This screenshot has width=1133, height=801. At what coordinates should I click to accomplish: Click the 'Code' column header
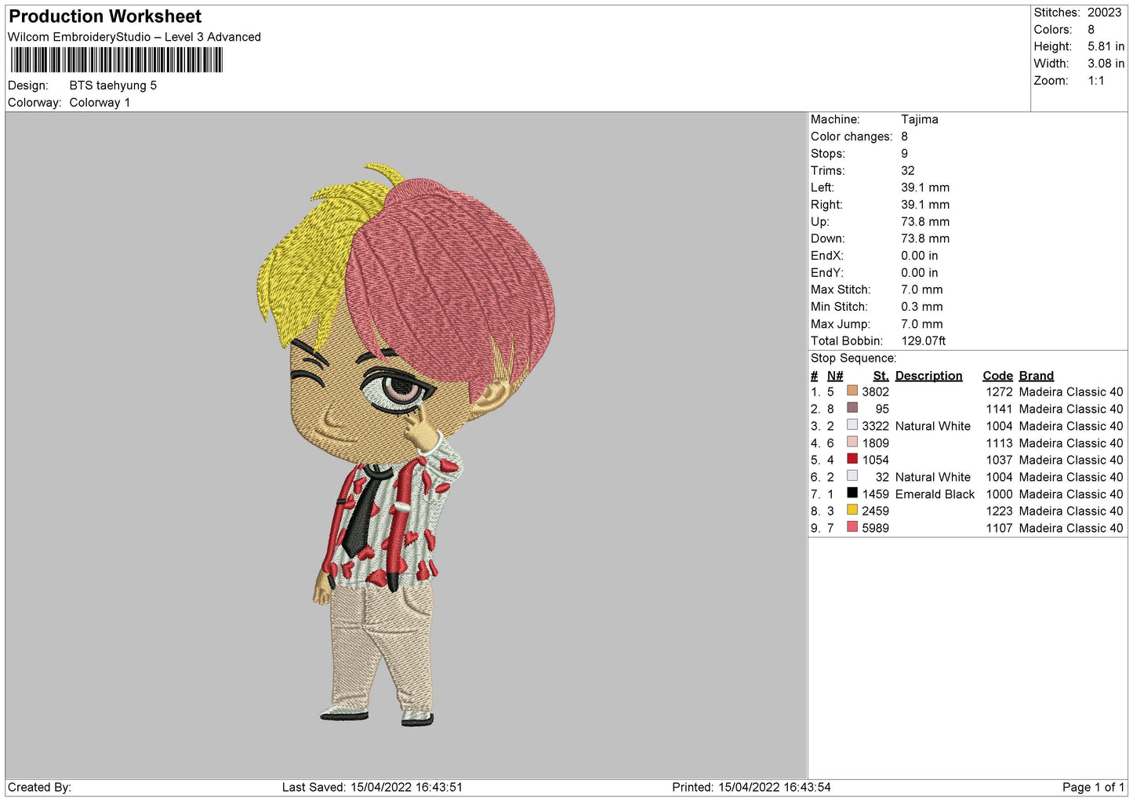point(997,376)
